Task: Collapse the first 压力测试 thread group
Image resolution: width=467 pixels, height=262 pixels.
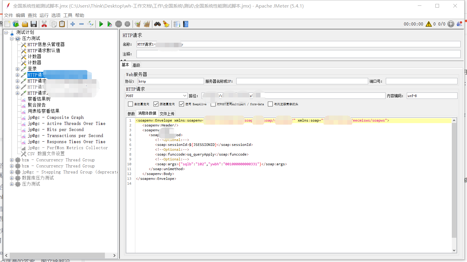Action: tap(12, 39)
